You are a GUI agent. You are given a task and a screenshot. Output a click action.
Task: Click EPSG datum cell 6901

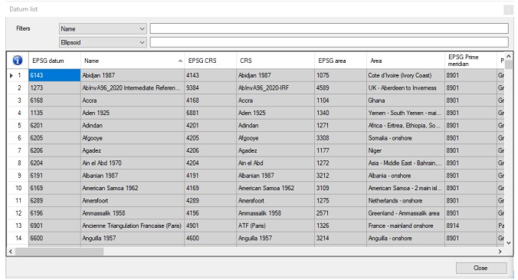coord(54,226)
